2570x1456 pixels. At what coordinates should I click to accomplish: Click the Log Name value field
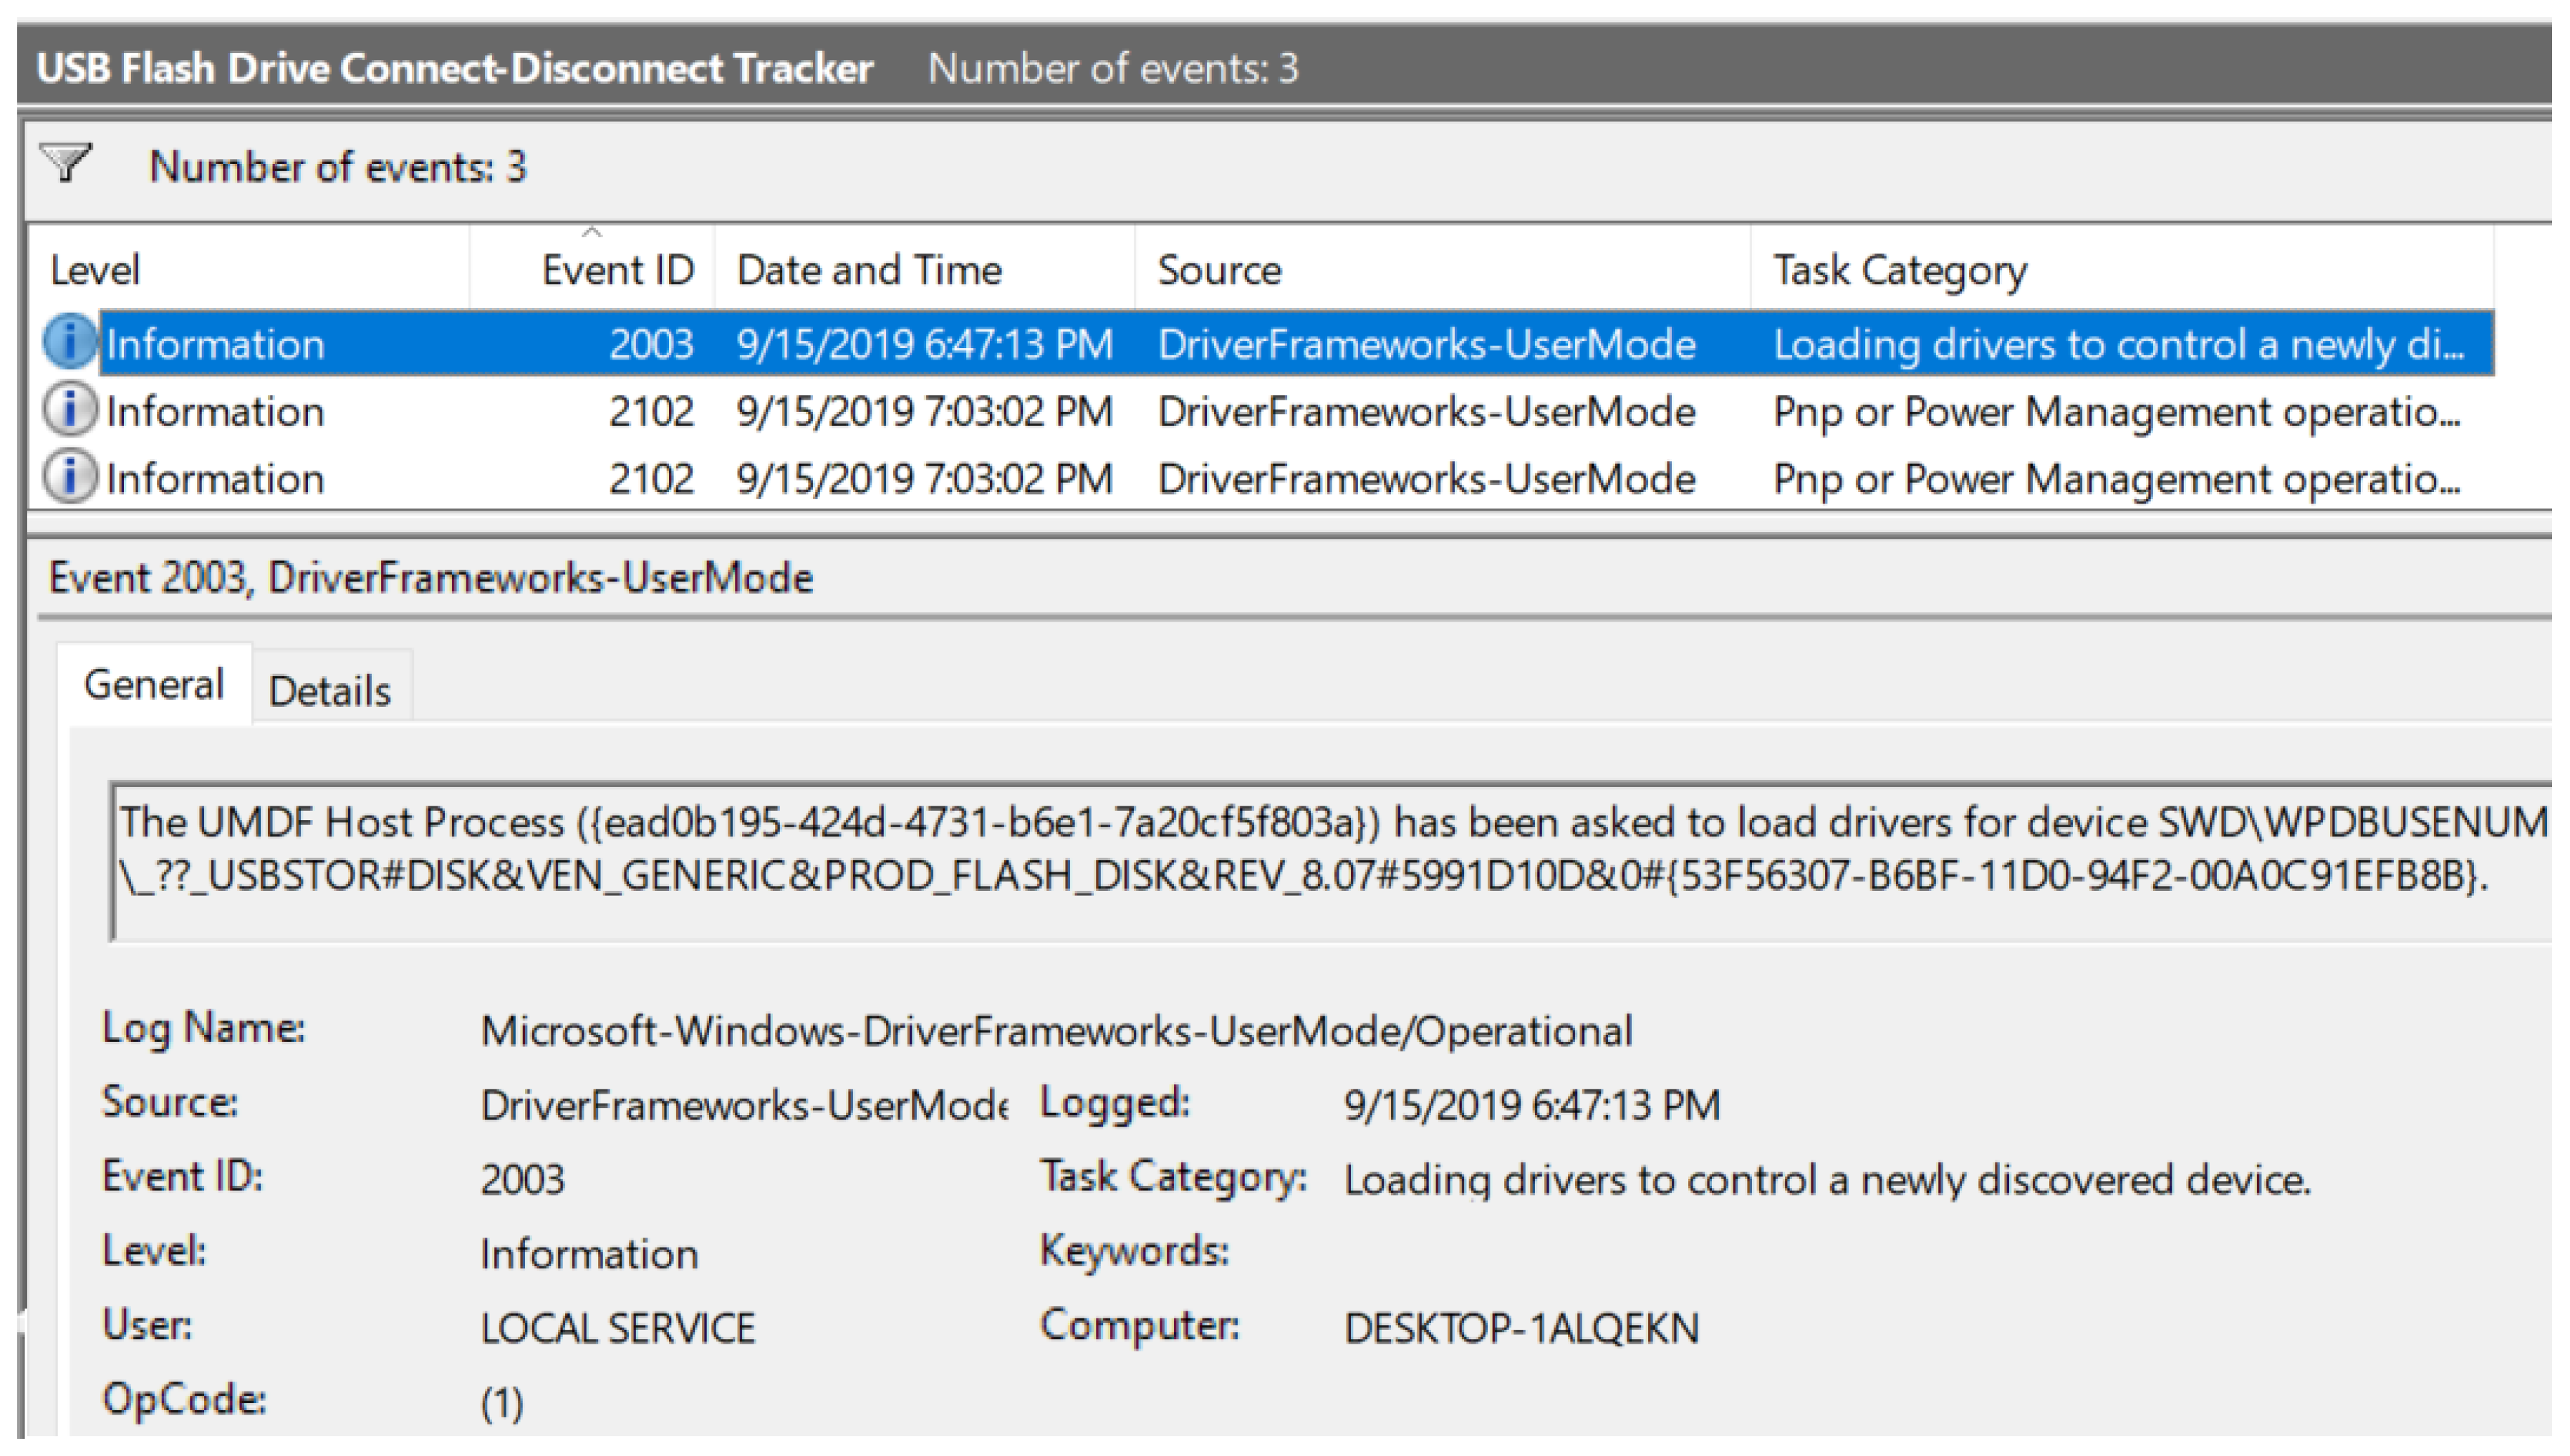[x=1055, y=1030]
